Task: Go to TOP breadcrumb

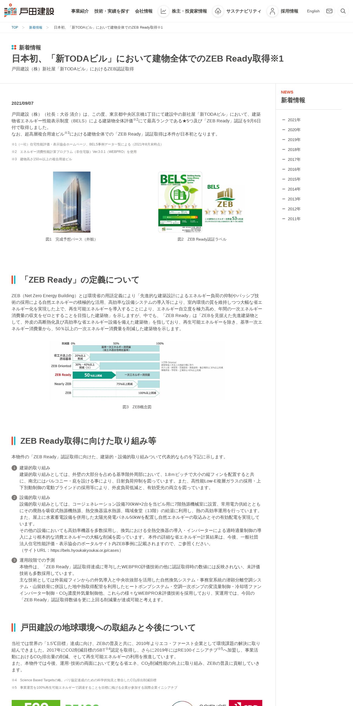Action: point(15,27)
